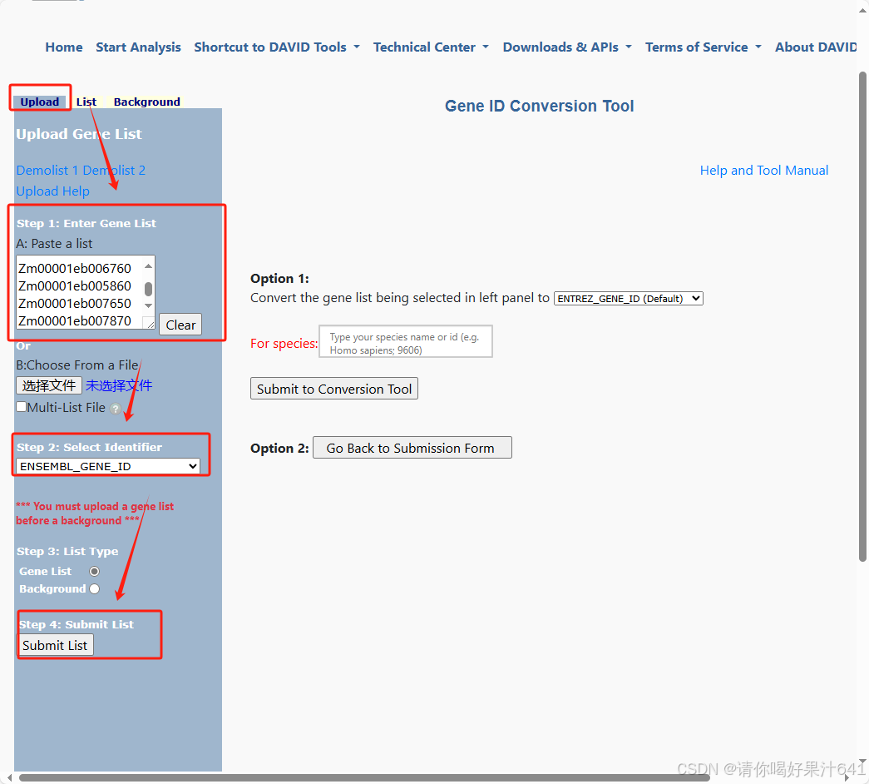The width and height of the screenshot is (869, 784).
Task: Open the Help and Tool Manual link
Action: tap(763, 171)
